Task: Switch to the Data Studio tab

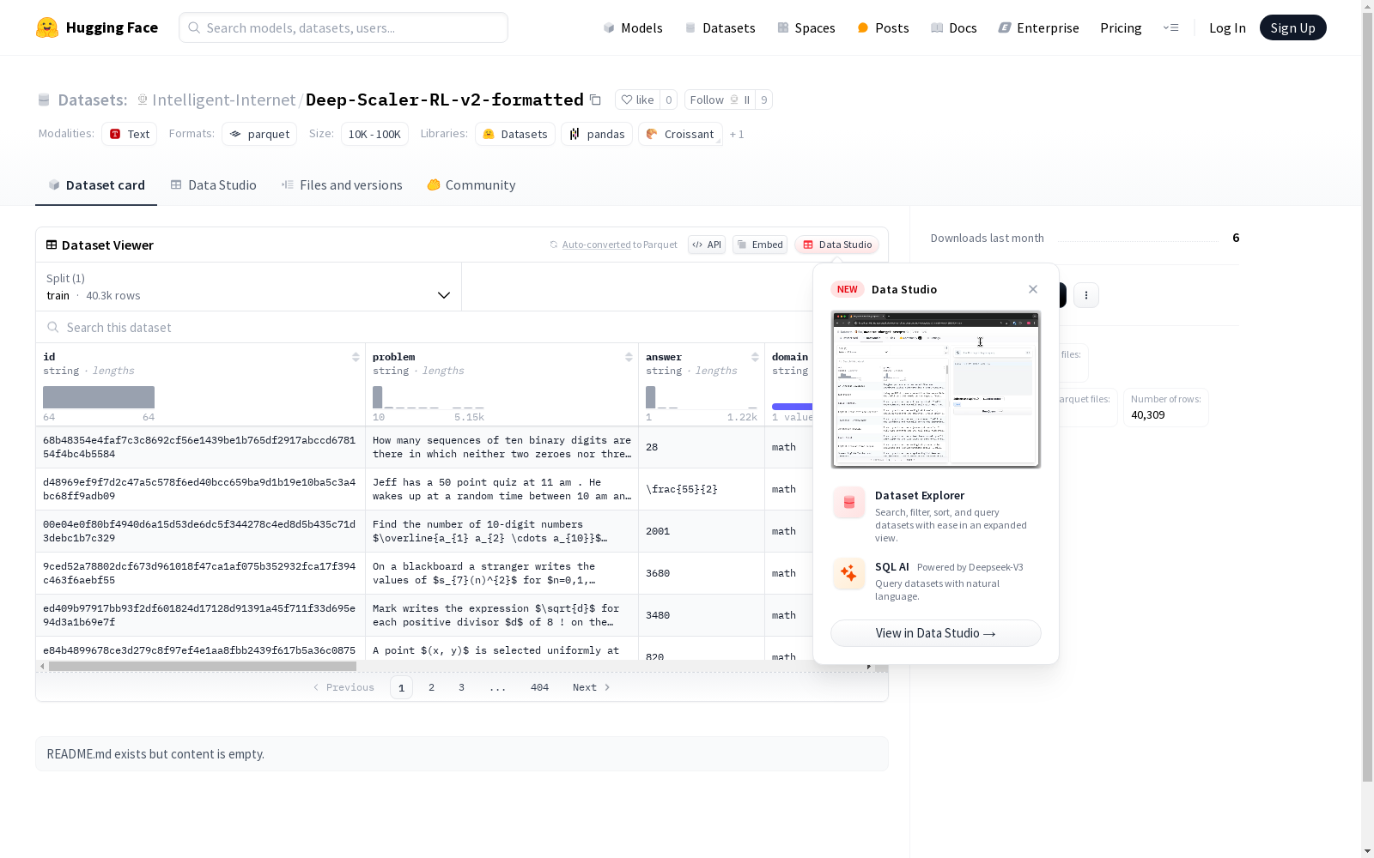Action: (x=213, y=185)
